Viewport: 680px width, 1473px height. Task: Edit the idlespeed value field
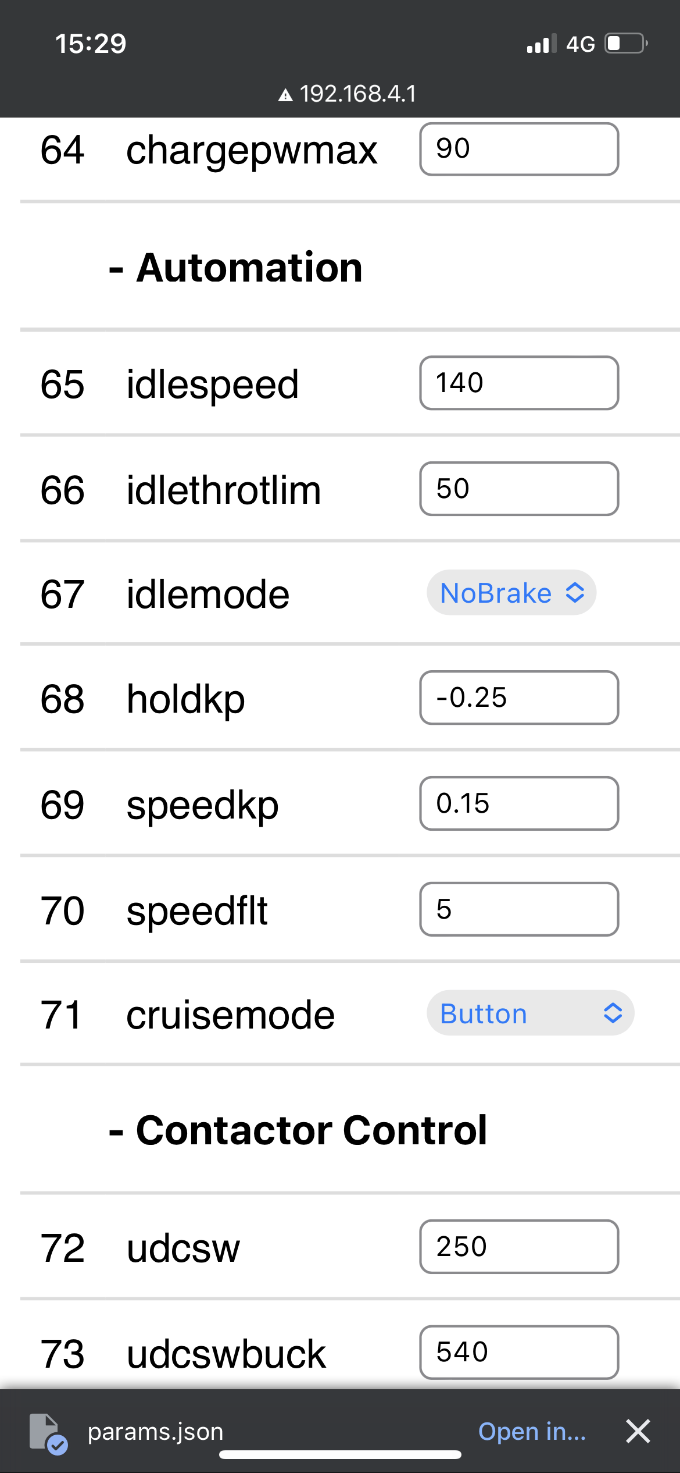[518, 383]
